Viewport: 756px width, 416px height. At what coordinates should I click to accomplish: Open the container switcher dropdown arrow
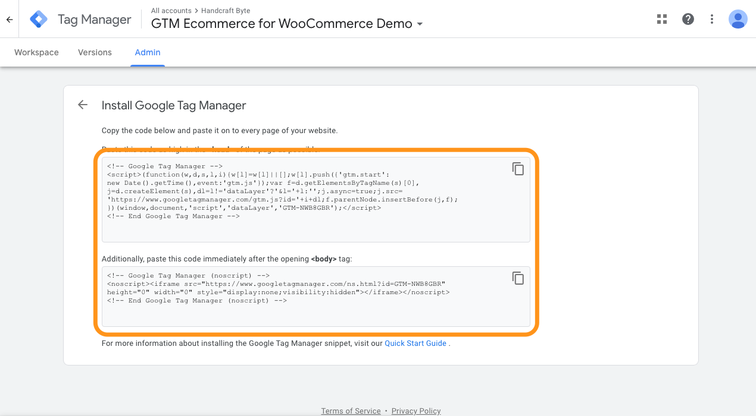tap(421, 24)
